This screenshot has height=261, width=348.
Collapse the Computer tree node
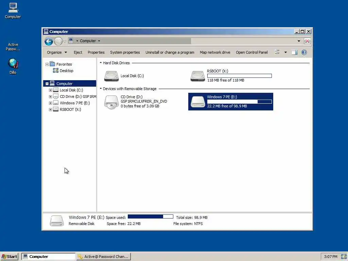47,84
